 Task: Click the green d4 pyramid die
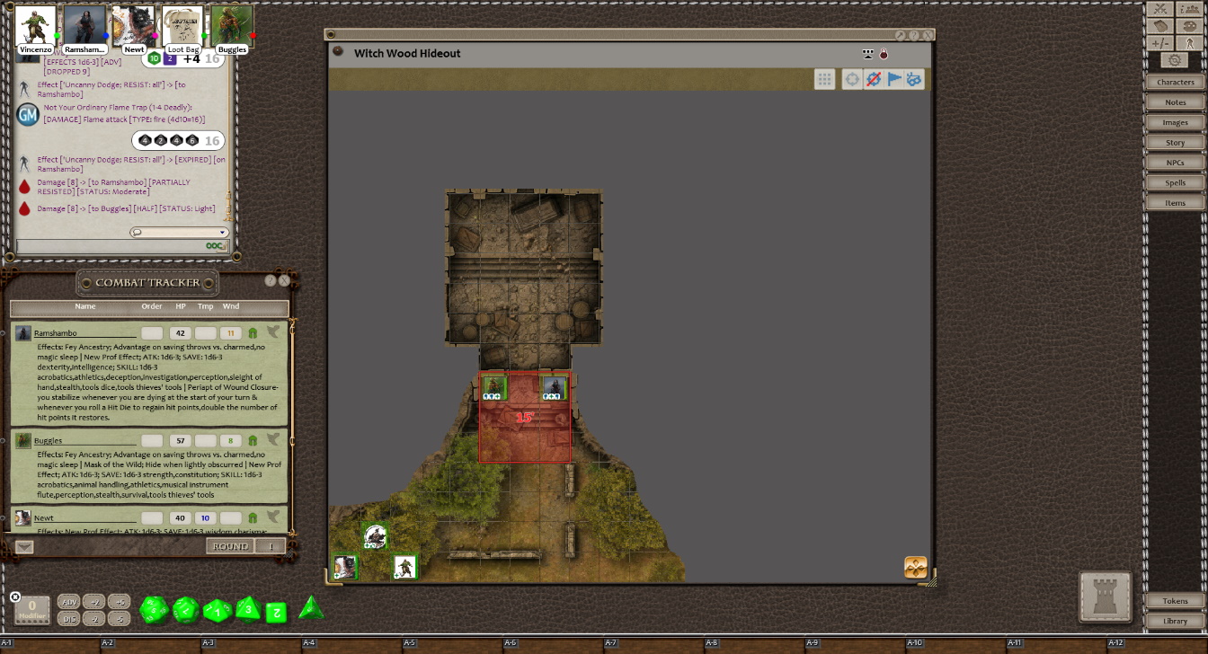point(311,608)
